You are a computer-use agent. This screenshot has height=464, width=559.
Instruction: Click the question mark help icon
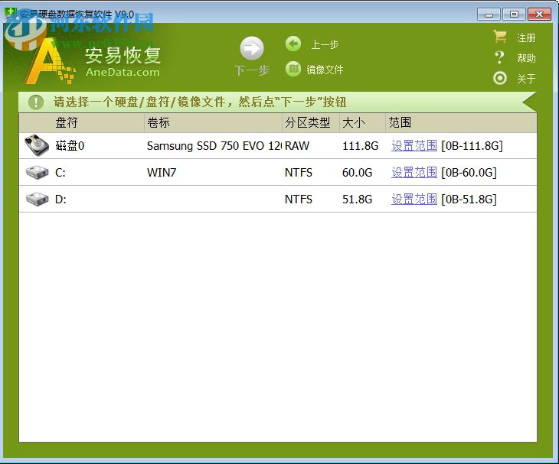[x=499, y=57]
